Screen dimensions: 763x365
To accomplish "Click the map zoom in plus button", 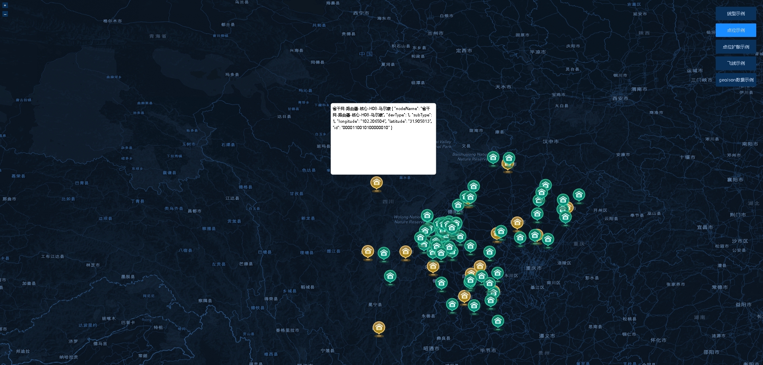I will (x=5, y=6).
